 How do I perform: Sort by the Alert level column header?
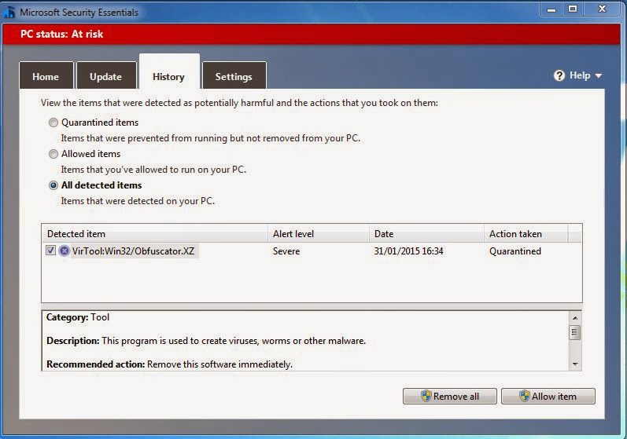(319, 234)
